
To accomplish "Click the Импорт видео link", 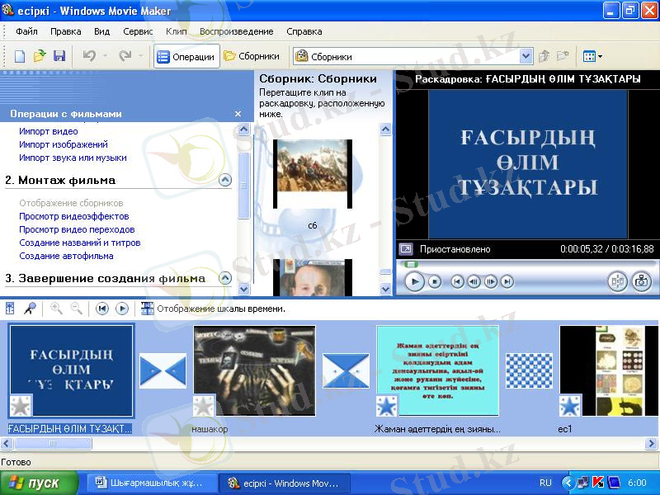I will pyautogui.click(x=49, y=131).
